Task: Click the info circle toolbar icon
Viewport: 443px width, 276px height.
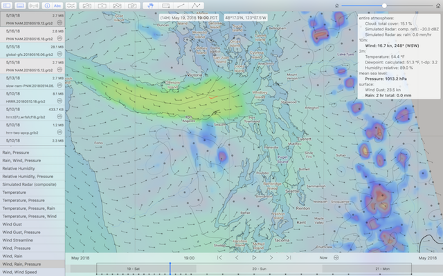Action: (45, 6)
